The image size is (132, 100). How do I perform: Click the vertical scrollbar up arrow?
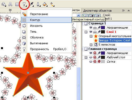[x=78, y=16]
